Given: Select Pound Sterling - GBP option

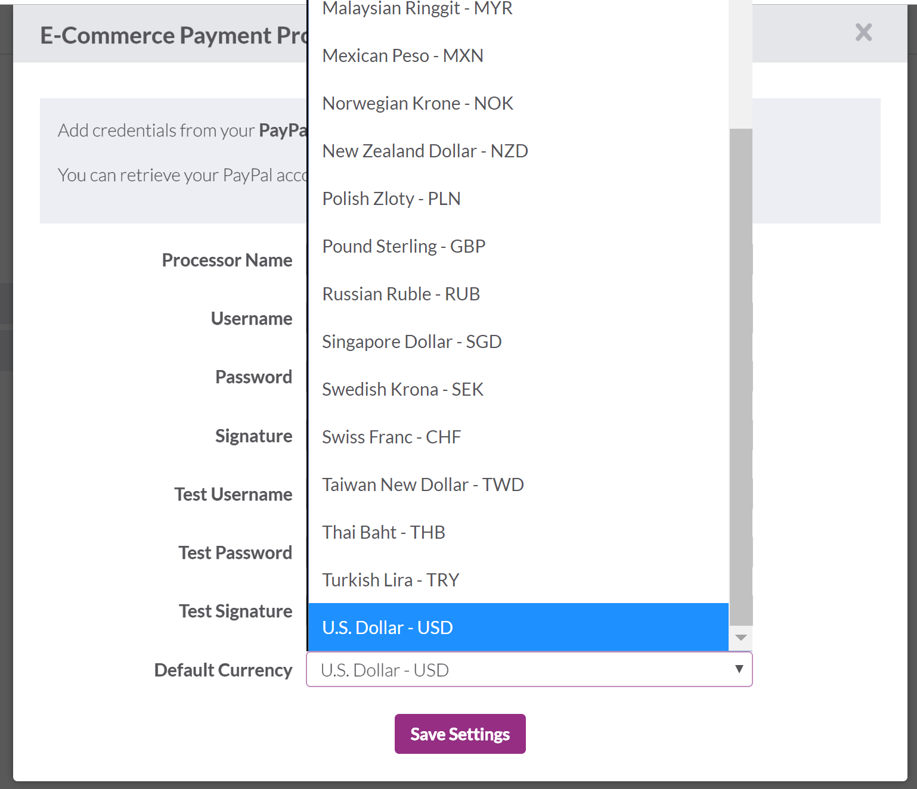Looking at the screenshot, I should (518, 246).
